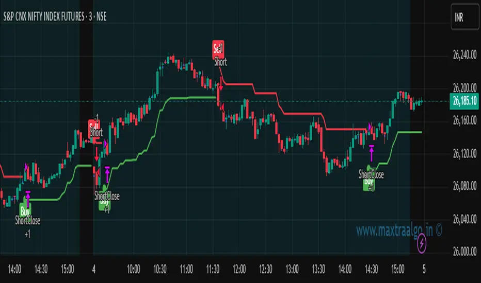Click the red trailing stop line near 12:00

[x=238, y=83]
